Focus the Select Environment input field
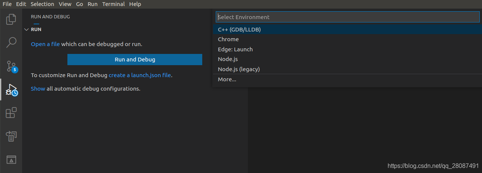Viewport: 482px width, 173px height. 347,17
